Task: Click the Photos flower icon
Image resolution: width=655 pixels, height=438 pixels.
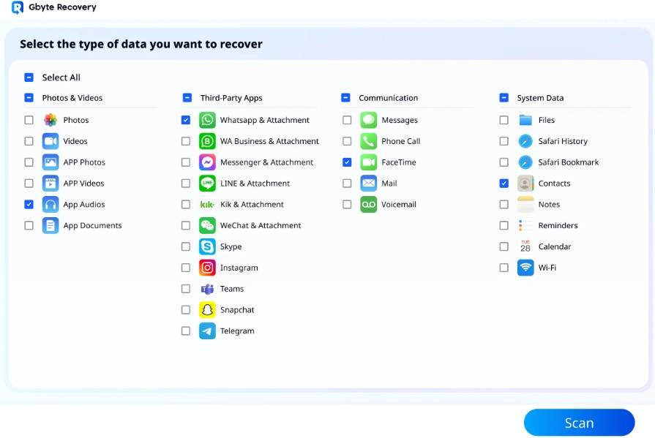Action: pos(50,120)
